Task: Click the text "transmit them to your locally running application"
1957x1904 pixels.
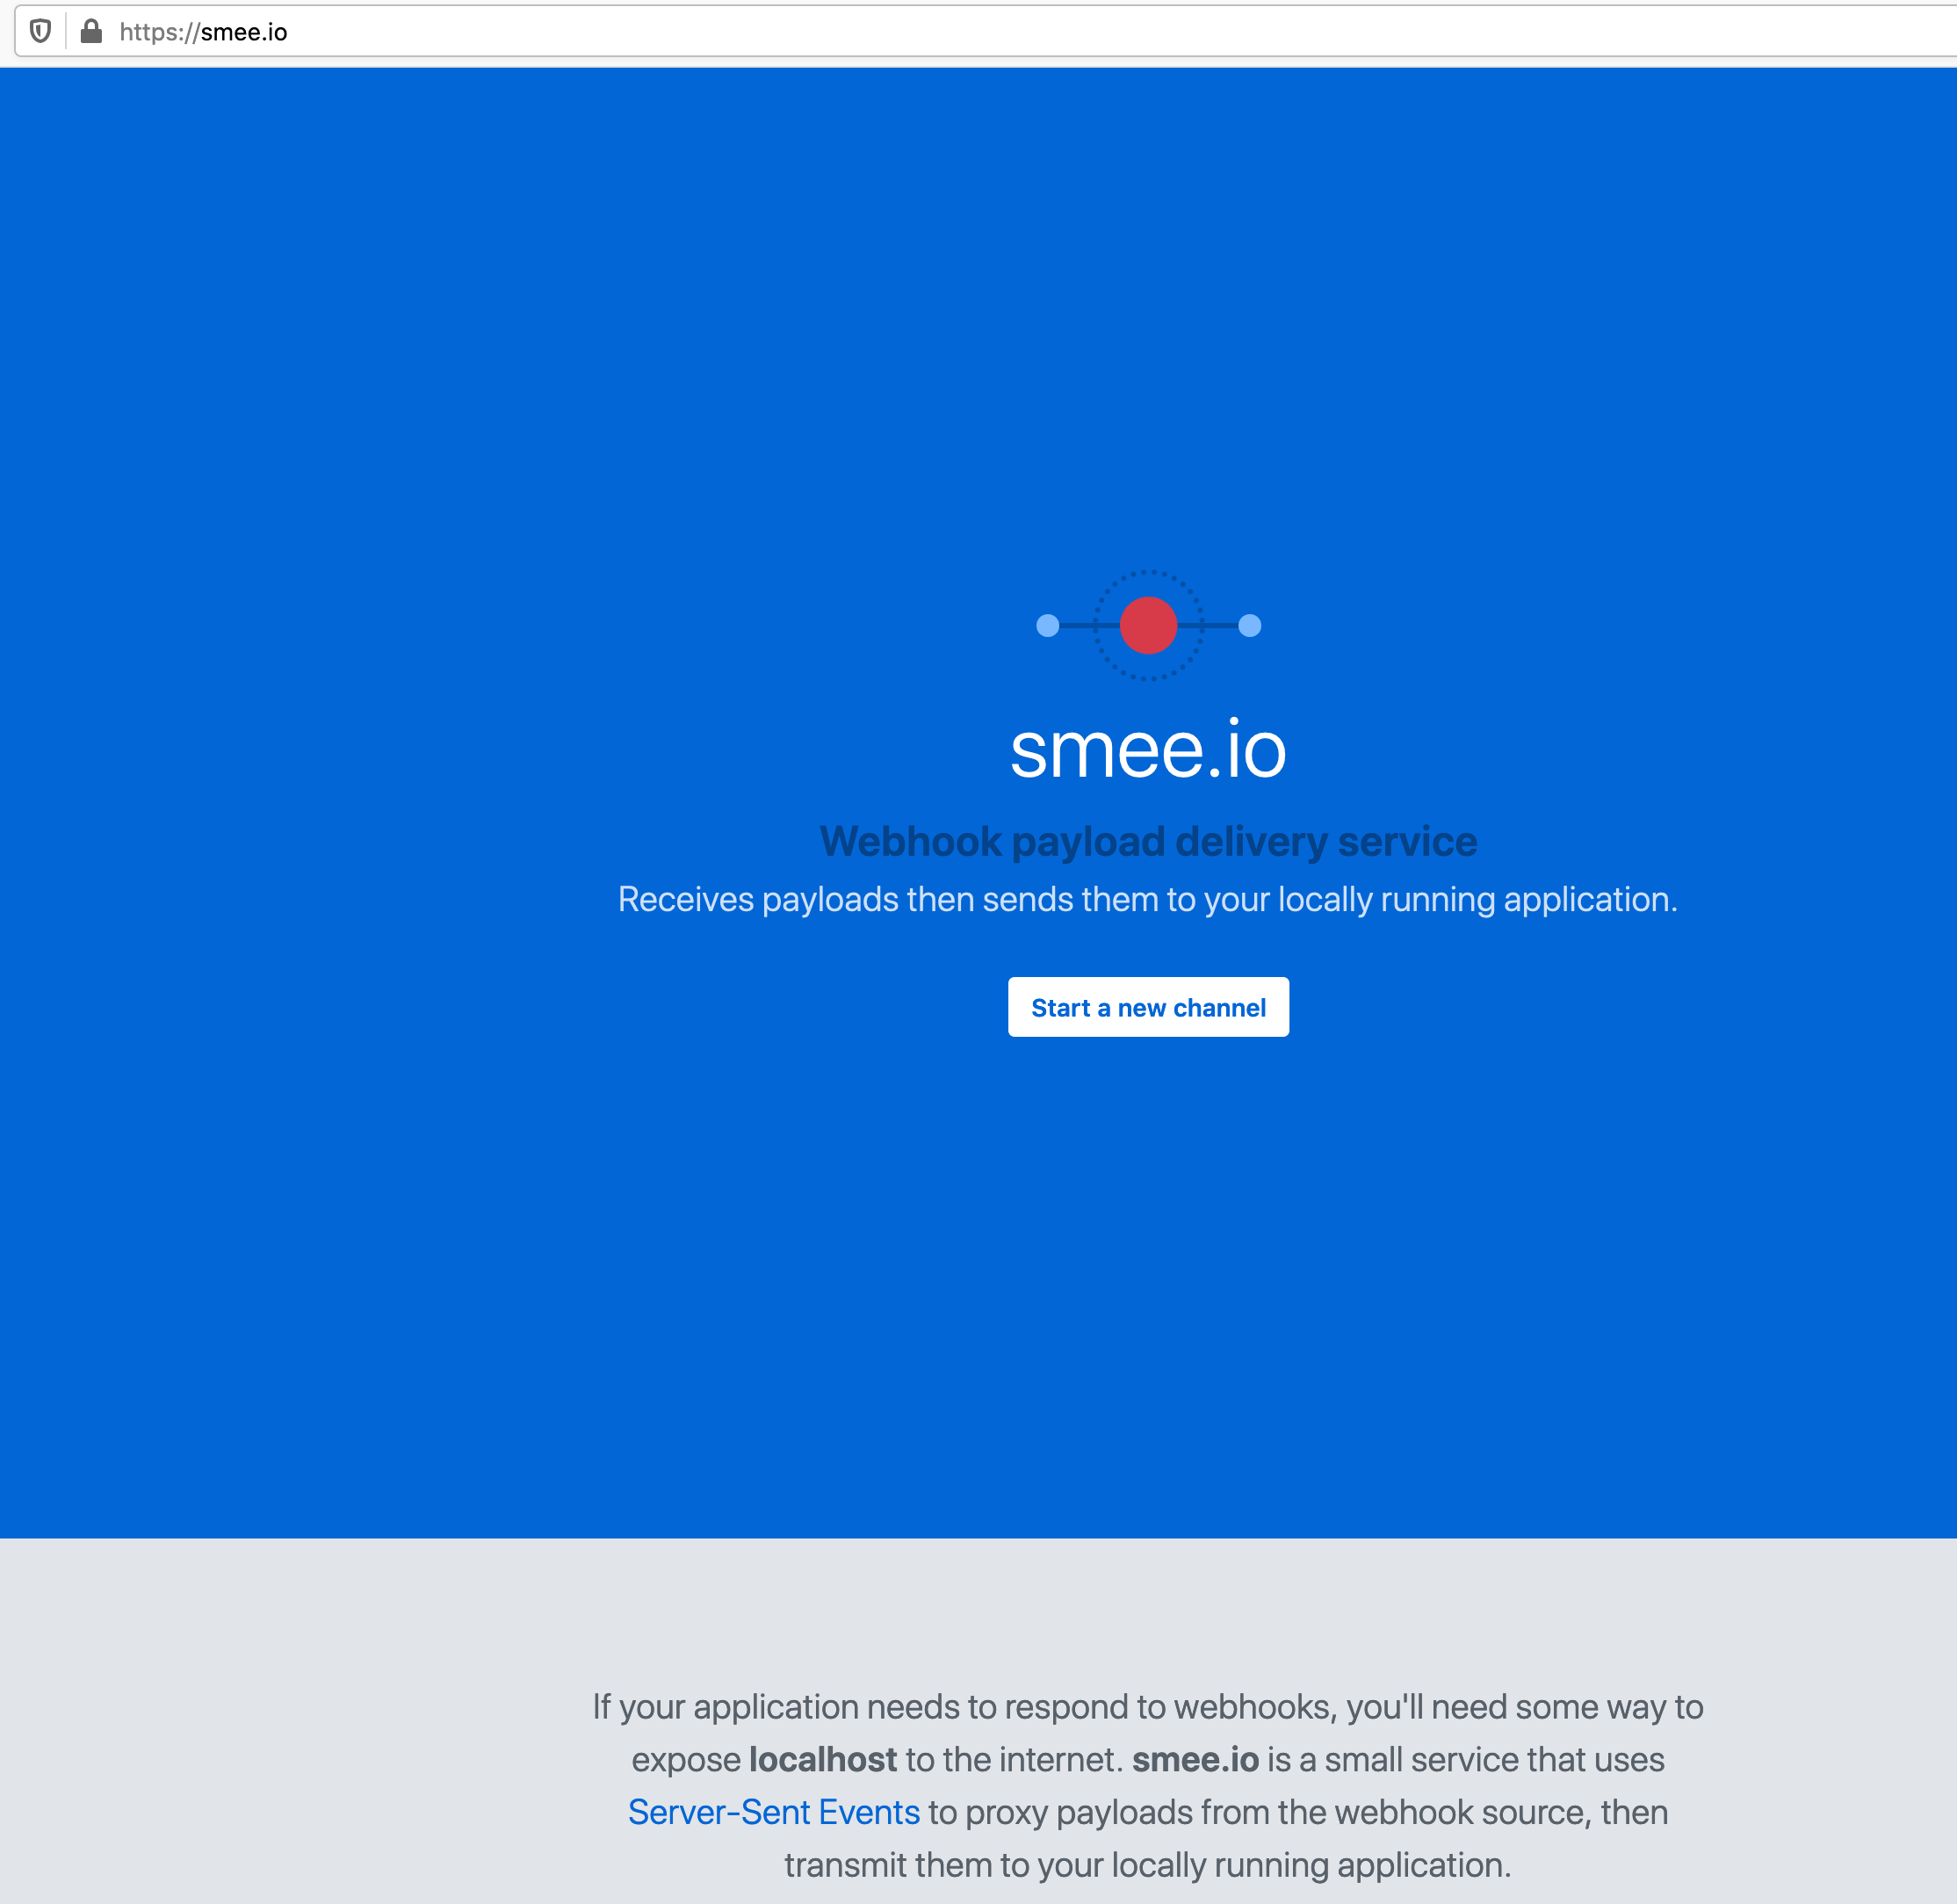Action: point(1146,1865)
